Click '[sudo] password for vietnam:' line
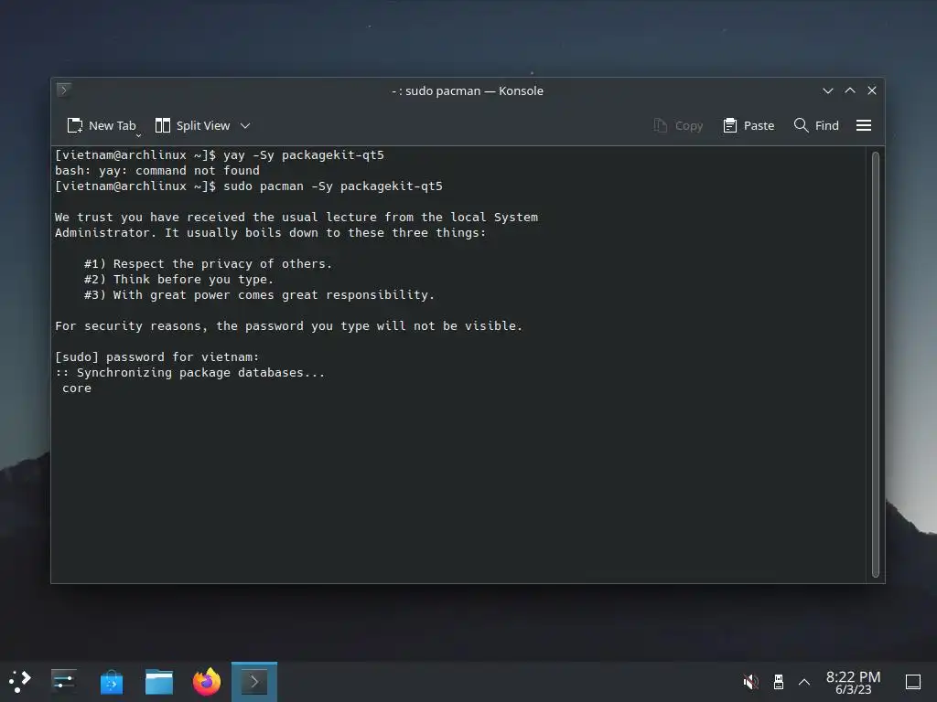937x702 pixels. coord(157,357)
